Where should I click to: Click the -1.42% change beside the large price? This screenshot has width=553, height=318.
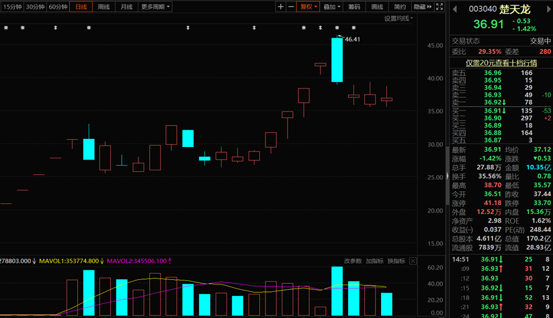click(x=524, y=29)
